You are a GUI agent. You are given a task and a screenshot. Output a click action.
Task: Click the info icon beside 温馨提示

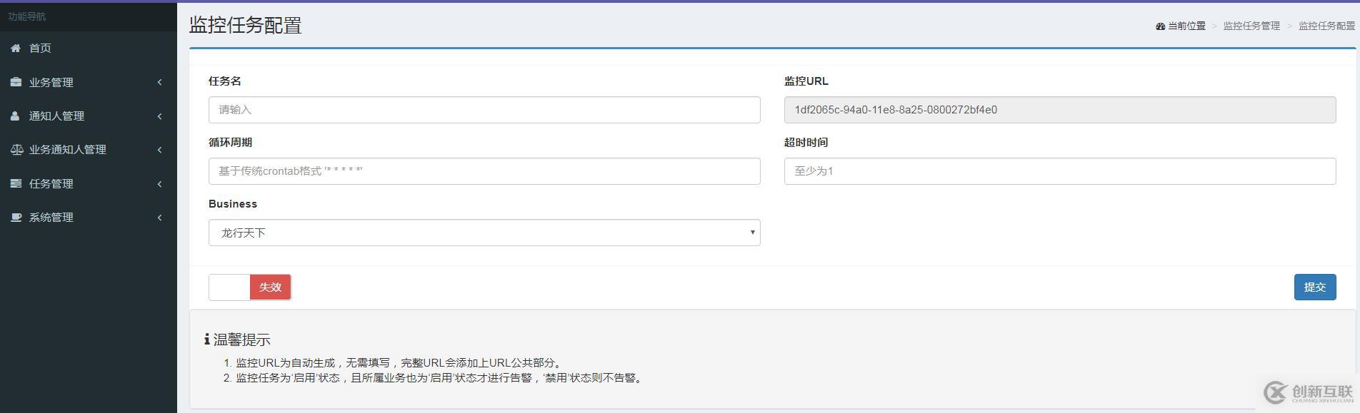pyautogui.click(x=206, y=340)
